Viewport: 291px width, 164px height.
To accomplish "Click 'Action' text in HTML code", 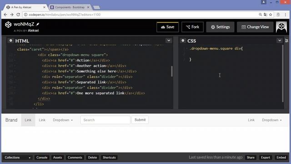I will coord(83,60).
